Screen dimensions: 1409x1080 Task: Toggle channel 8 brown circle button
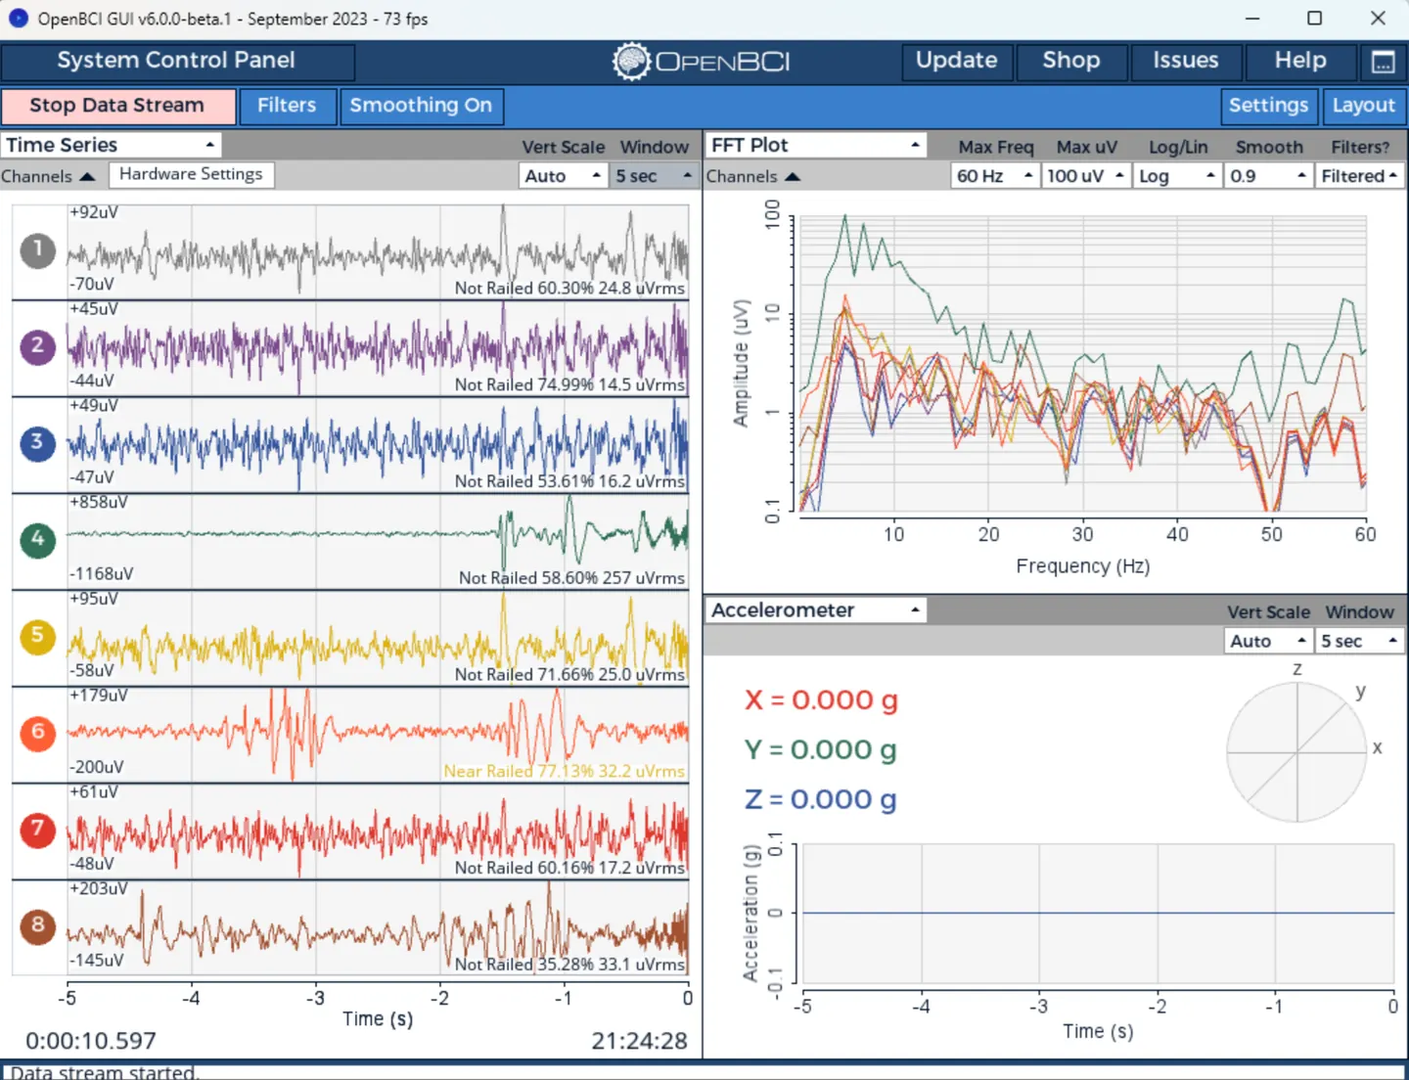(x=38, y=926)
